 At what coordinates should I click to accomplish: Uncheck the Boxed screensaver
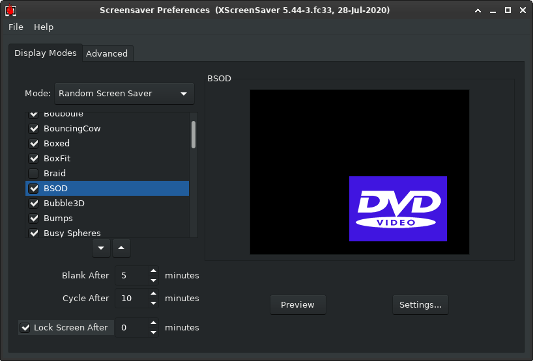point(33,144)
